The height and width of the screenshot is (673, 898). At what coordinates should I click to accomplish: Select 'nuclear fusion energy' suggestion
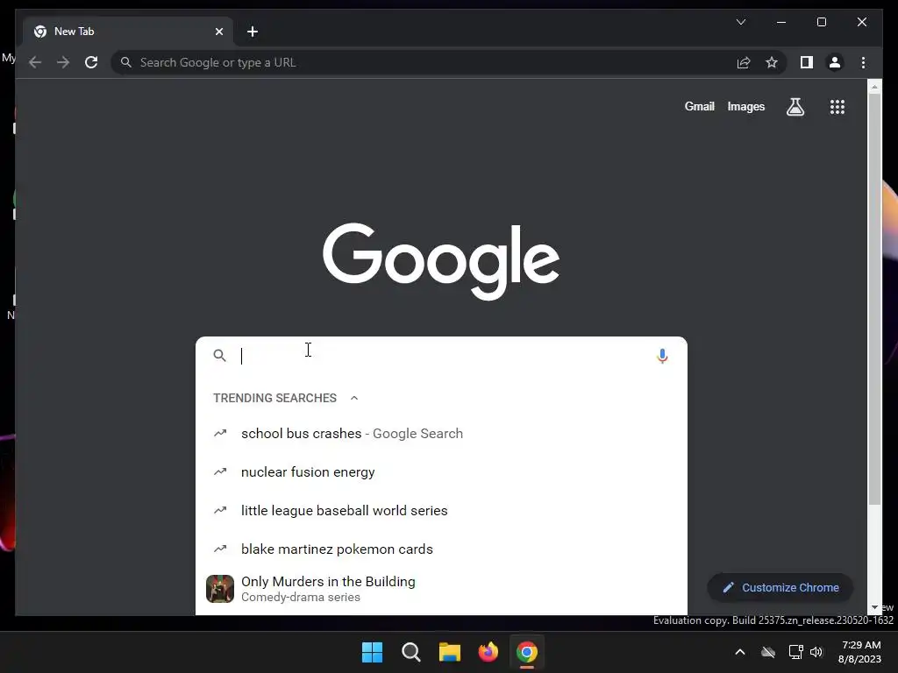click(441, 472)
